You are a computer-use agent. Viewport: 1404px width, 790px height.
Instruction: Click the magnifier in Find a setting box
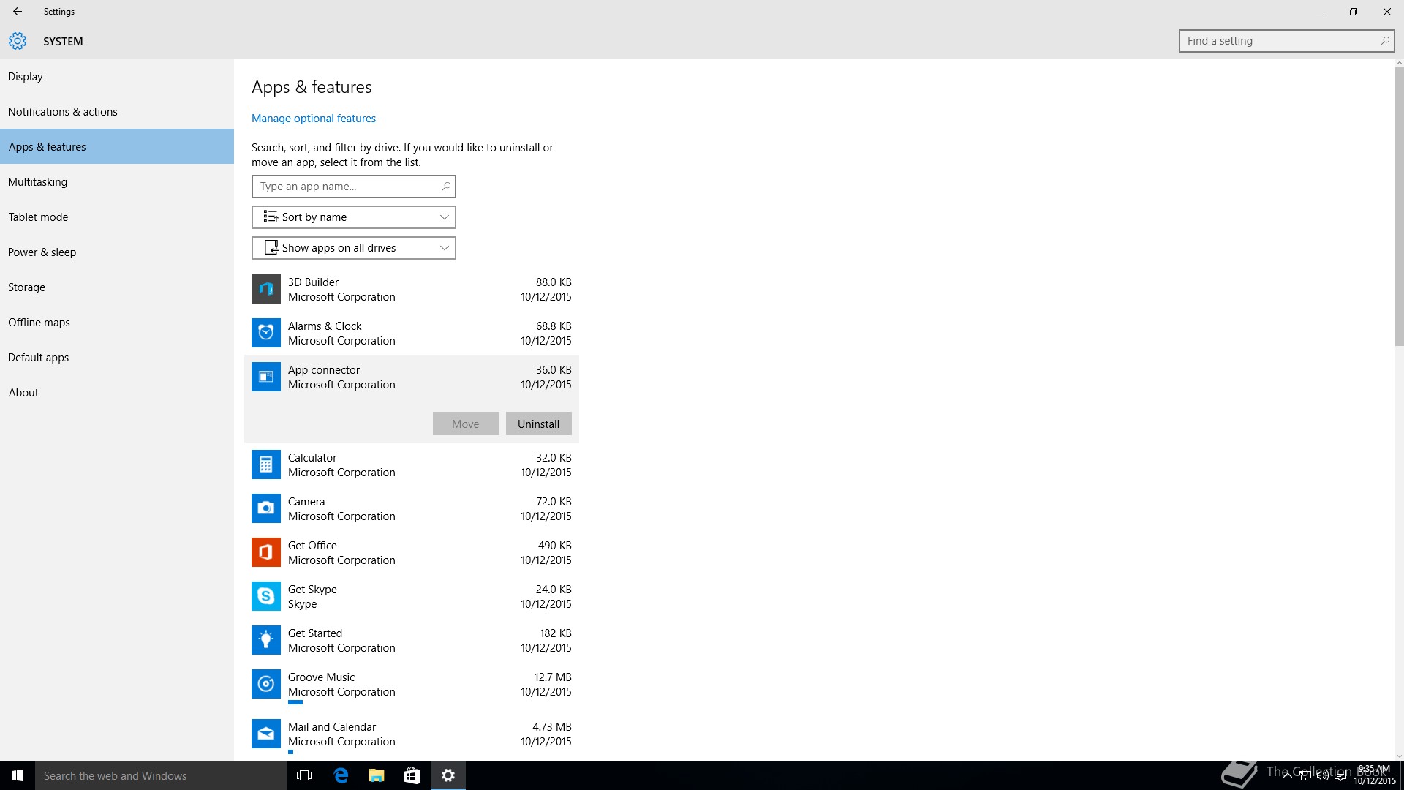click(1384, 41)
